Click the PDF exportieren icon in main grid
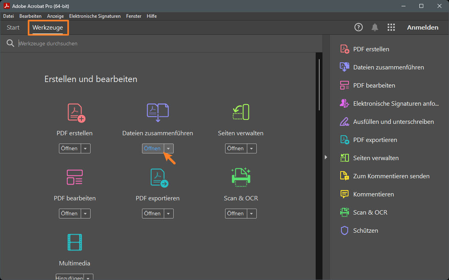The image size is (449, 280). pos(159,177)
